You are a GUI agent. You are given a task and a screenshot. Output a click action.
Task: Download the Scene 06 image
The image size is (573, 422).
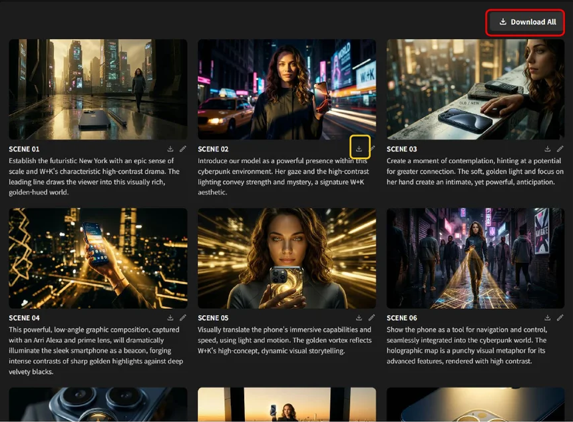[x=548, y=317]
